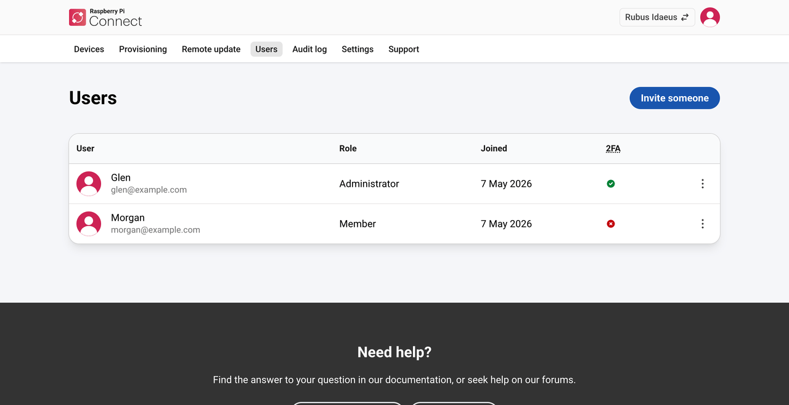
Task: Click the Raspberry Pi Connect logo
Action: (x=105, y=17)
